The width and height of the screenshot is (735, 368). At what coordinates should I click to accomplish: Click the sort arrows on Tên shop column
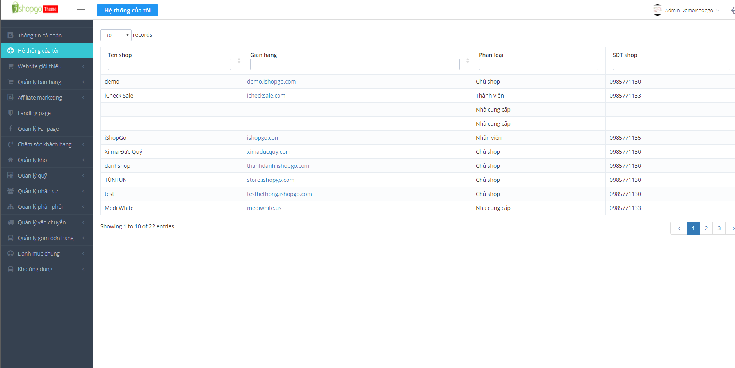pos(239,60)
